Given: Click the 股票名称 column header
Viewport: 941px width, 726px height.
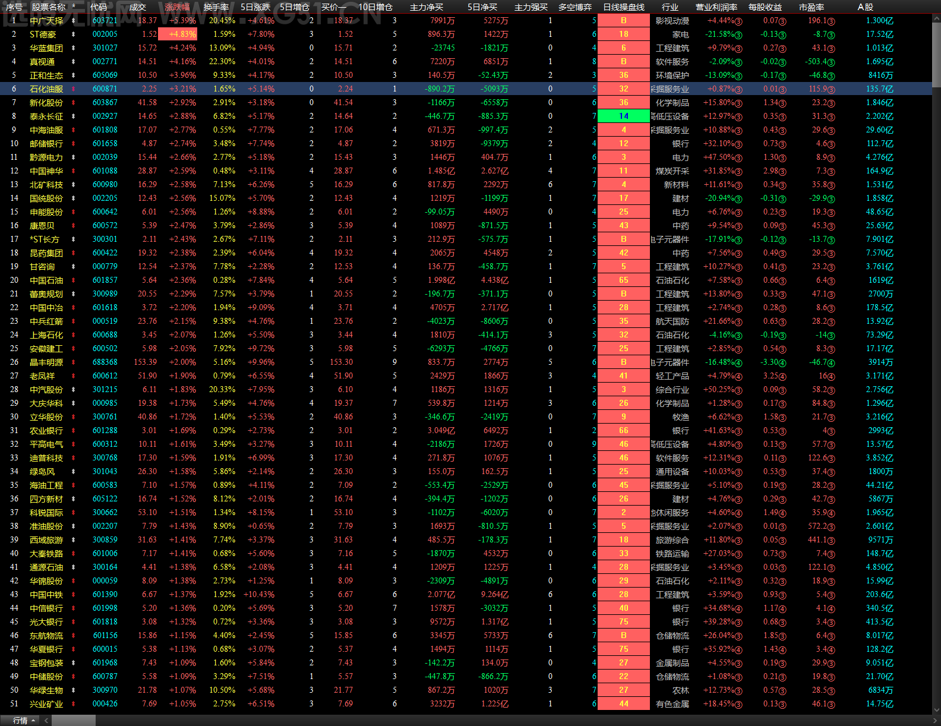Looking at the screenshot, I should (x=49, y=7).
